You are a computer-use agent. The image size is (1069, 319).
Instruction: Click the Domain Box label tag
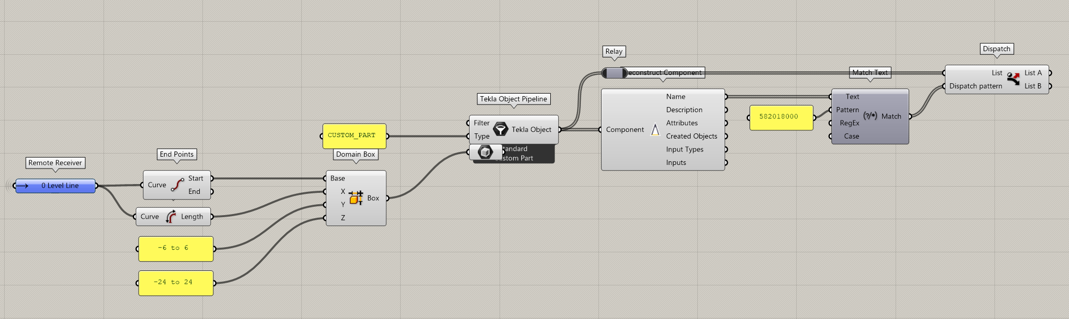[x=356, y=154]
